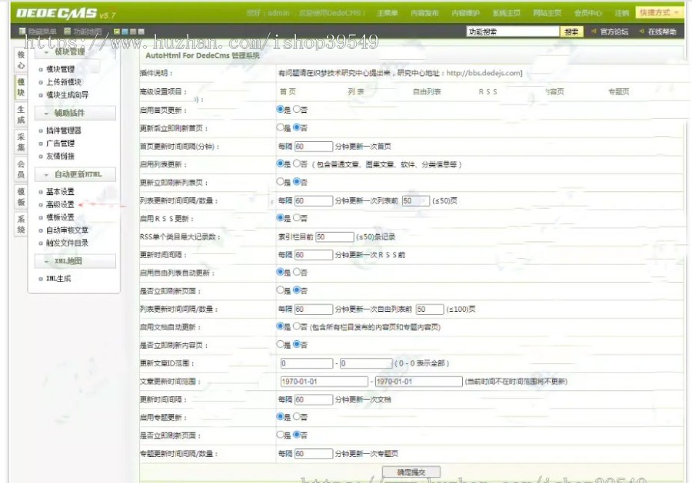Viewport: 692px width, 483px height.
Task: Open 友情链接 in the sidebar
Action: 61,156
